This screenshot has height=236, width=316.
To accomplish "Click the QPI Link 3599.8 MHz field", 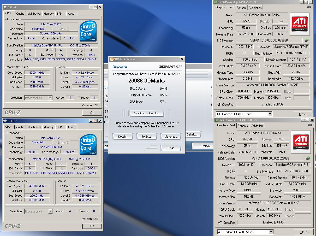I will [37, 87].
